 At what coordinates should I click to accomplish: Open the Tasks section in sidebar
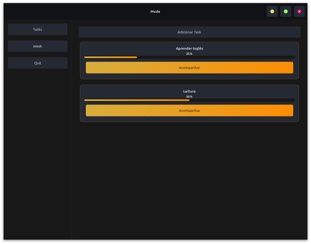click(38, 29)
